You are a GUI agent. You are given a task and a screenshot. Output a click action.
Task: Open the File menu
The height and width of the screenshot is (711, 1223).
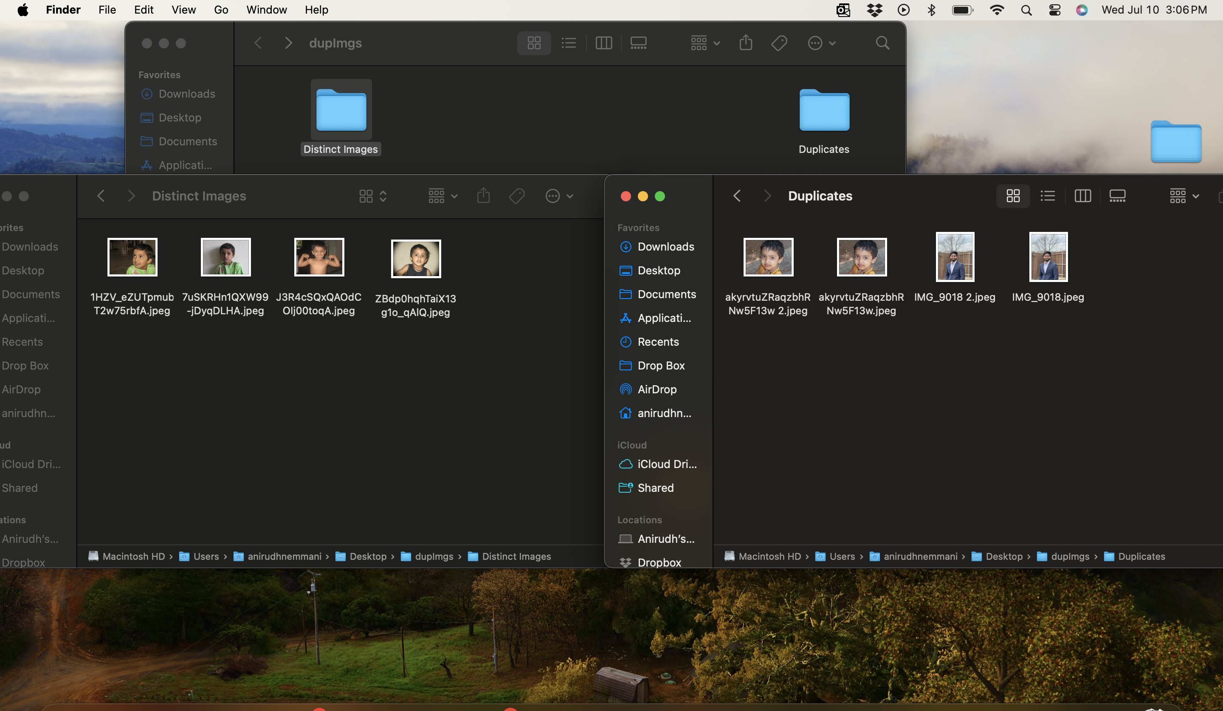(x=107, y=10)
